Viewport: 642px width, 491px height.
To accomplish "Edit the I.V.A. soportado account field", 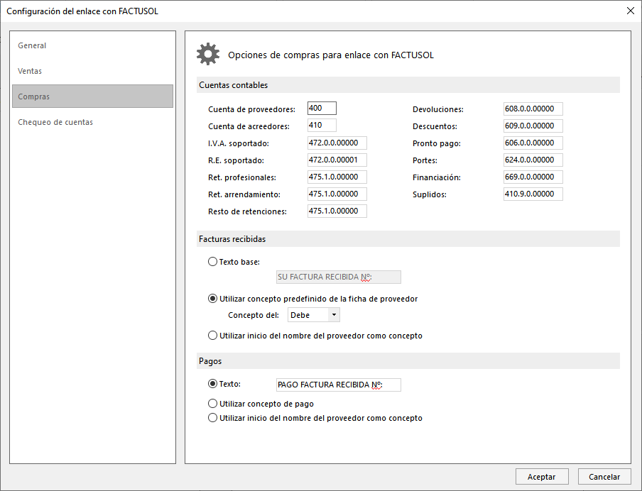I will [337, 143].
